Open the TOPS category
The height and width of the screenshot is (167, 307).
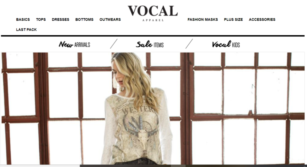[41, 19]
